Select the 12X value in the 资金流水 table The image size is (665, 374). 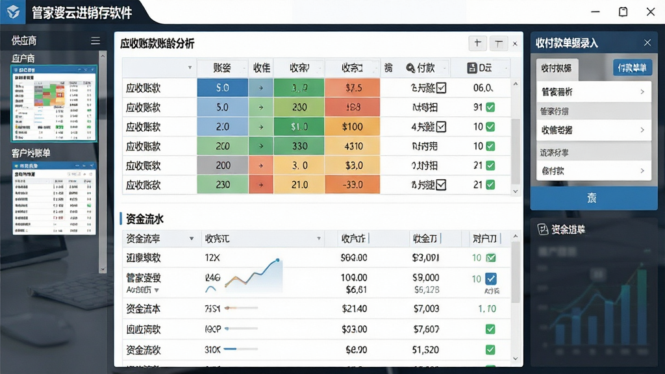212,258
